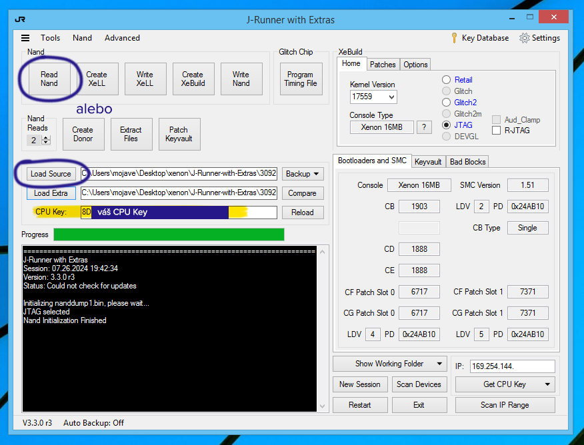Viewport: 584px width, 445px height.
Task: Click the CB Type Single field
Action: [528, 228]
